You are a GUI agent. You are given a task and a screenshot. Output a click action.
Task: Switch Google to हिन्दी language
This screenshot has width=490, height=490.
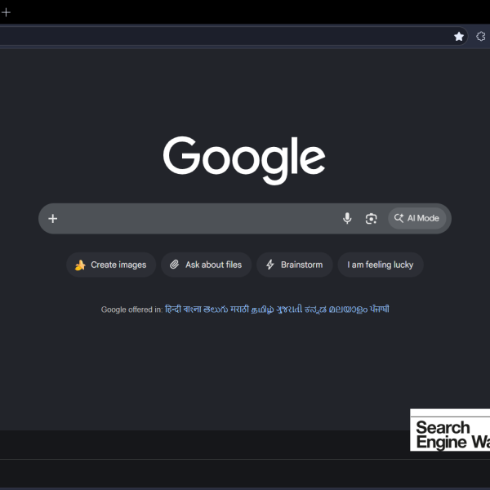[x=173, y=310]
